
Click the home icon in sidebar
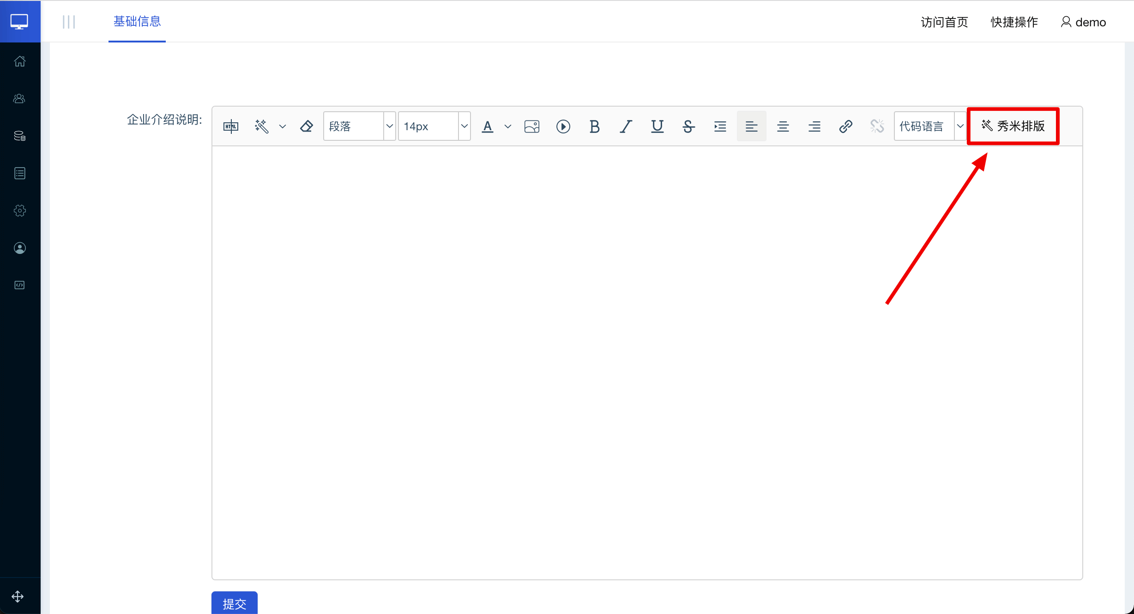[20, 61]
